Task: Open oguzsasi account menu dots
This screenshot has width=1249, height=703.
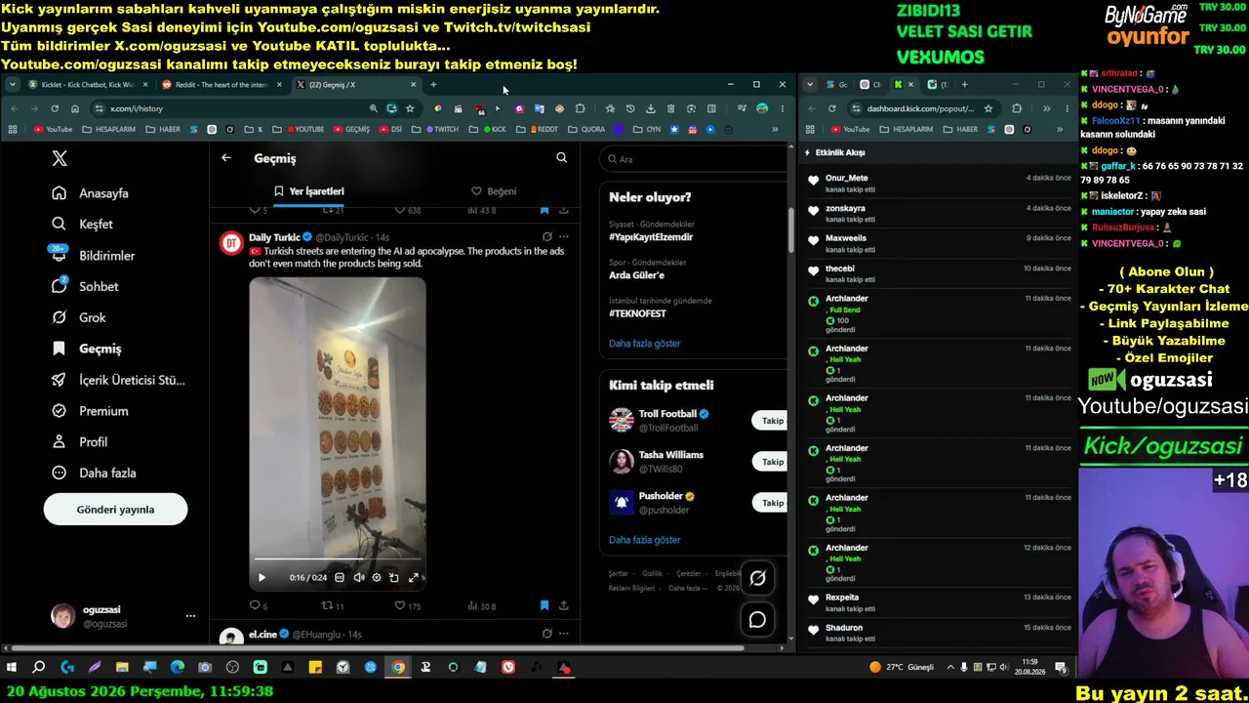Action: click(x=190, y=616)
